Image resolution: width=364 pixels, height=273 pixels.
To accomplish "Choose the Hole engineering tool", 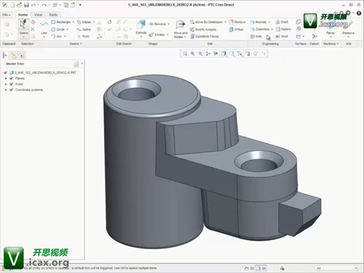I will pyautogui.click(x=256, y=36).
